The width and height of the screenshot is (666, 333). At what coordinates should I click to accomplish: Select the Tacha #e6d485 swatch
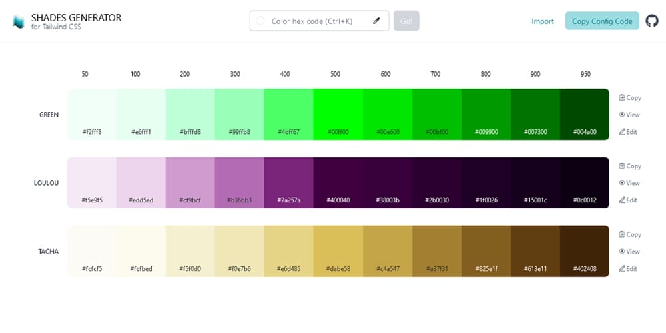point(289,251)
